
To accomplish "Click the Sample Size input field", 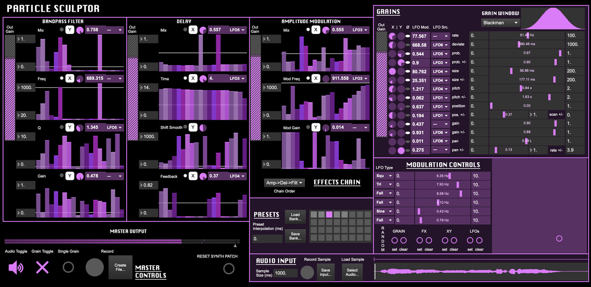I will [286, 273].
